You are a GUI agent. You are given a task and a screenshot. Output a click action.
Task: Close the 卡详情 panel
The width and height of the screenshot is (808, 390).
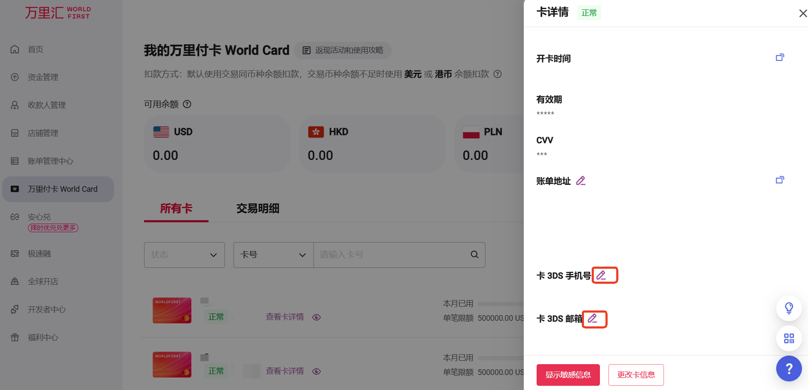pyautogui.click(x=803, y=13)
